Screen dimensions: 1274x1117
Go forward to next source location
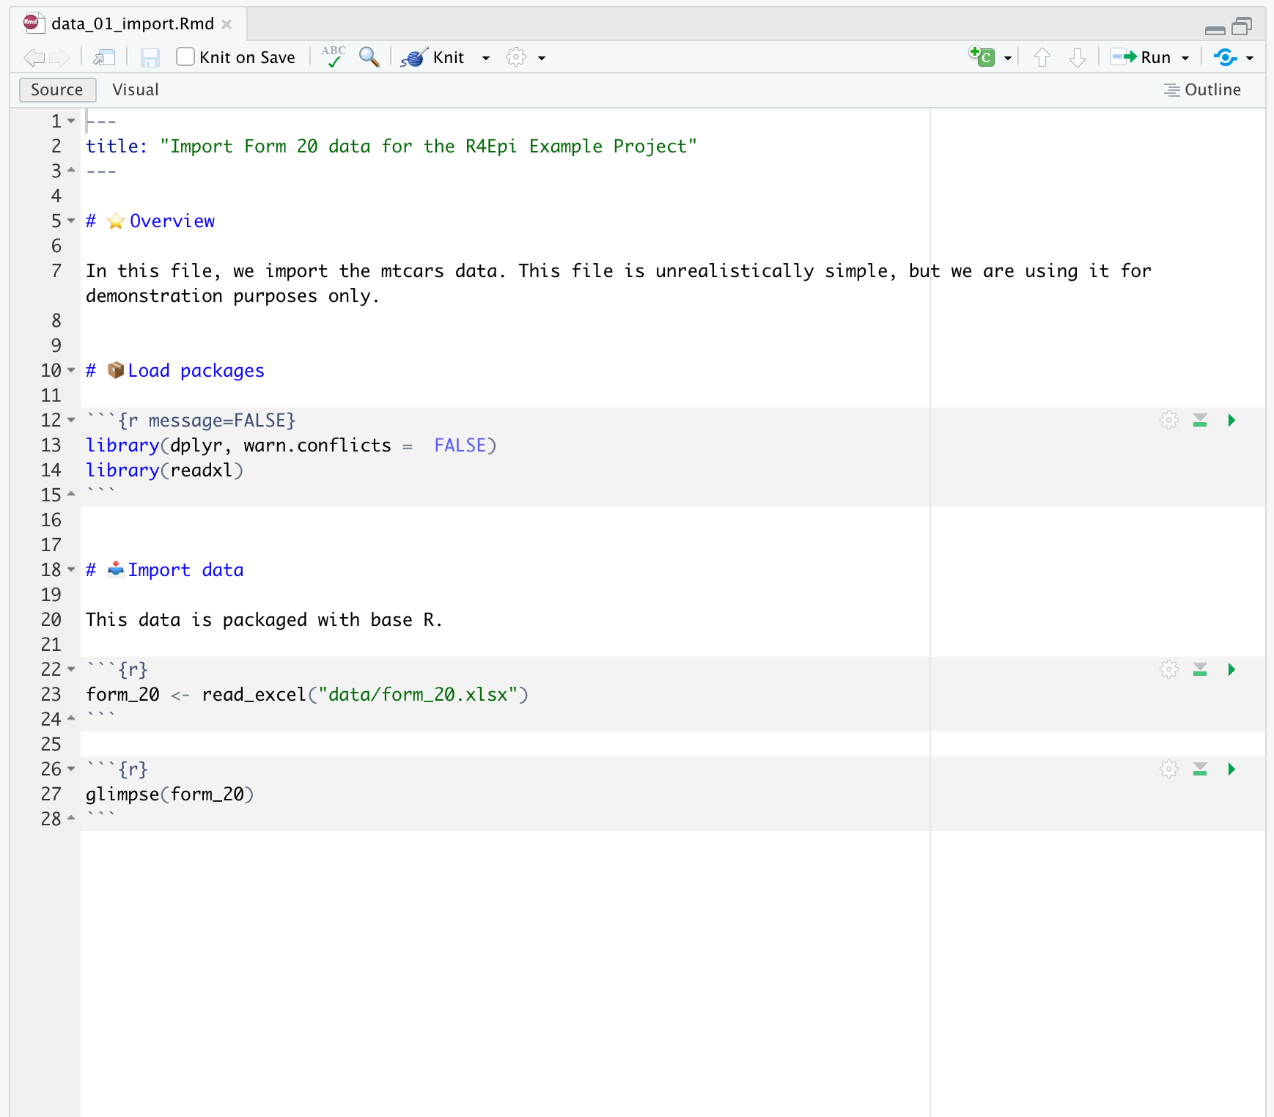pyautogui.click(x=59, y=57)
